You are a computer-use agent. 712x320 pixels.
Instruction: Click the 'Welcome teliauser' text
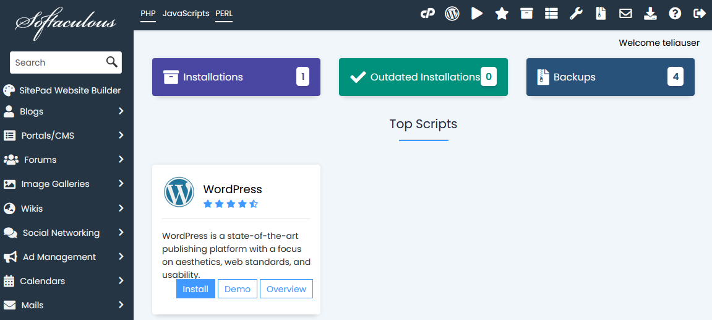click(659, 43)
